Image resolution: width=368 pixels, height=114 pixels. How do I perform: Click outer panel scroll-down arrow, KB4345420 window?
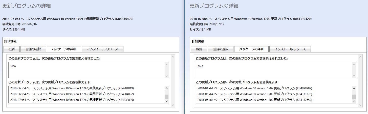[173, 105]
